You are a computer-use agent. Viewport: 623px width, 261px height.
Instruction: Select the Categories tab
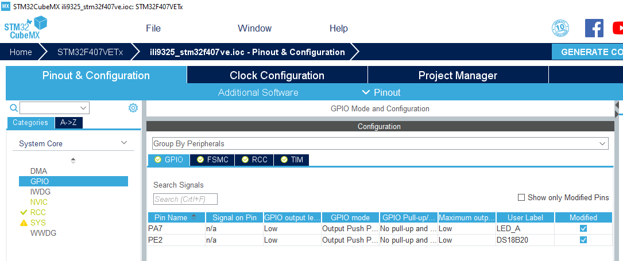[x=30, y=123]
